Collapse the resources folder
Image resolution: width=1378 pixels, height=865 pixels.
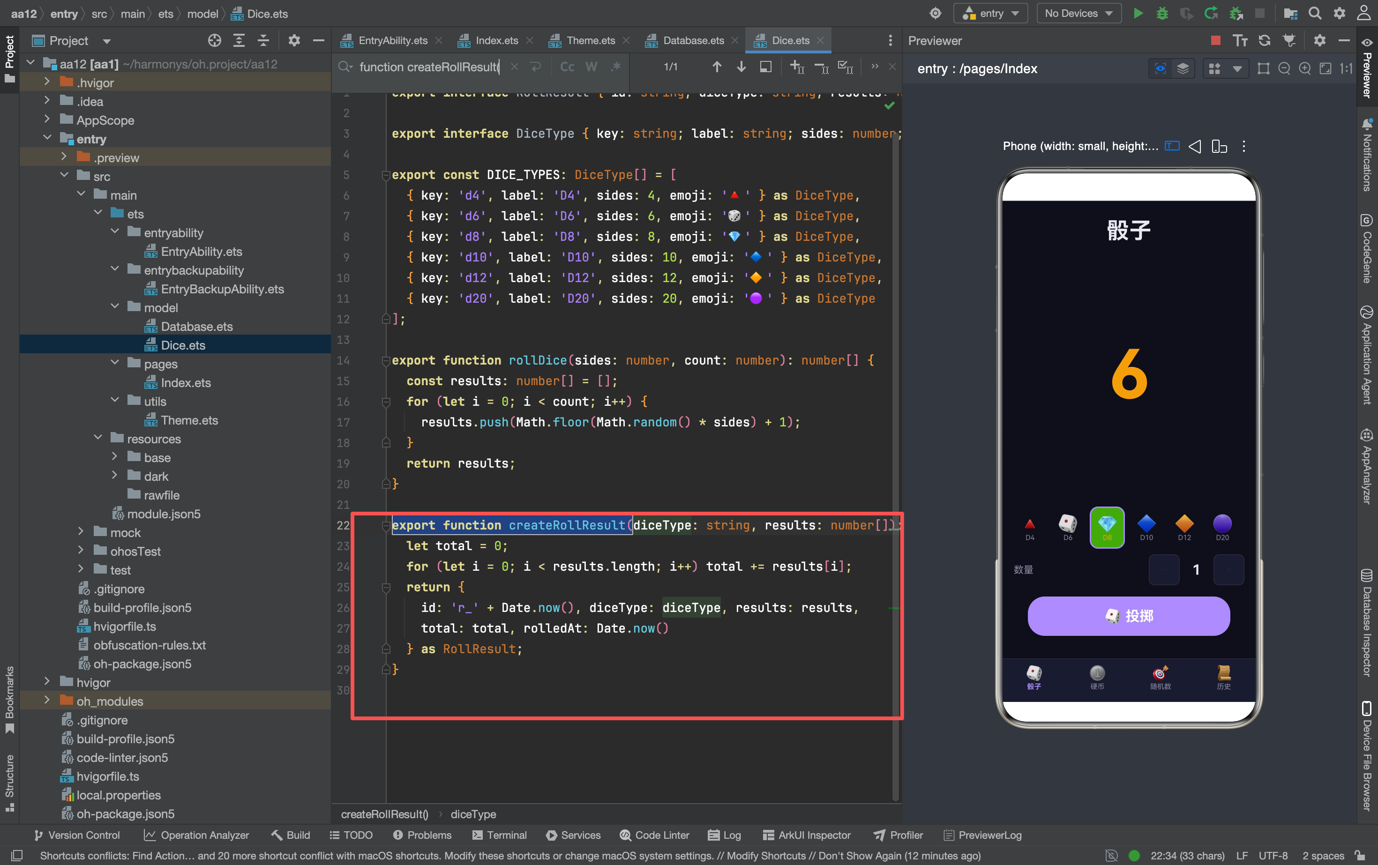point(98,438)
